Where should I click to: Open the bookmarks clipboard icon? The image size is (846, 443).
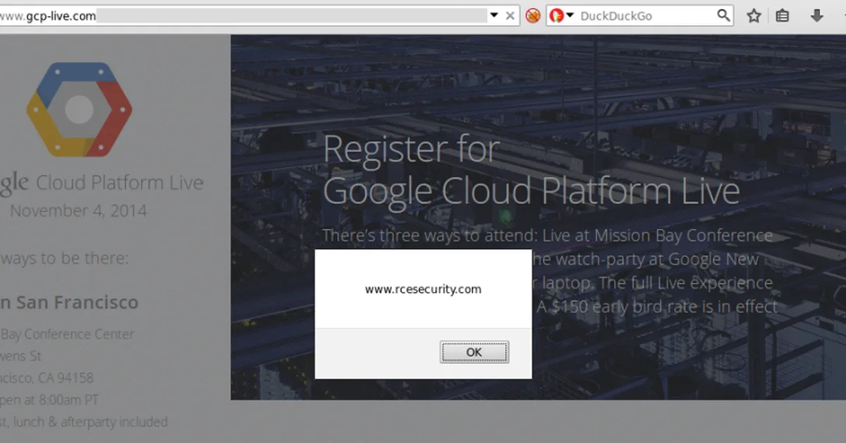coord(782,15)
